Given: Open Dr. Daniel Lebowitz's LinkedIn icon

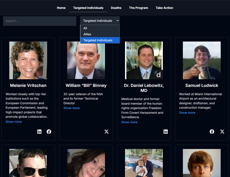Looking at the screenshot, I should point(165,131).
